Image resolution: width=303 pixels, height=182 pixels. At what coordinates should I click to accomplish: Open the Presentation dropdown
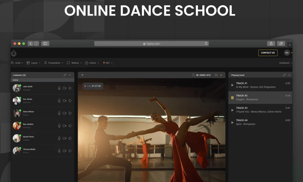click(x=53, y=63)
